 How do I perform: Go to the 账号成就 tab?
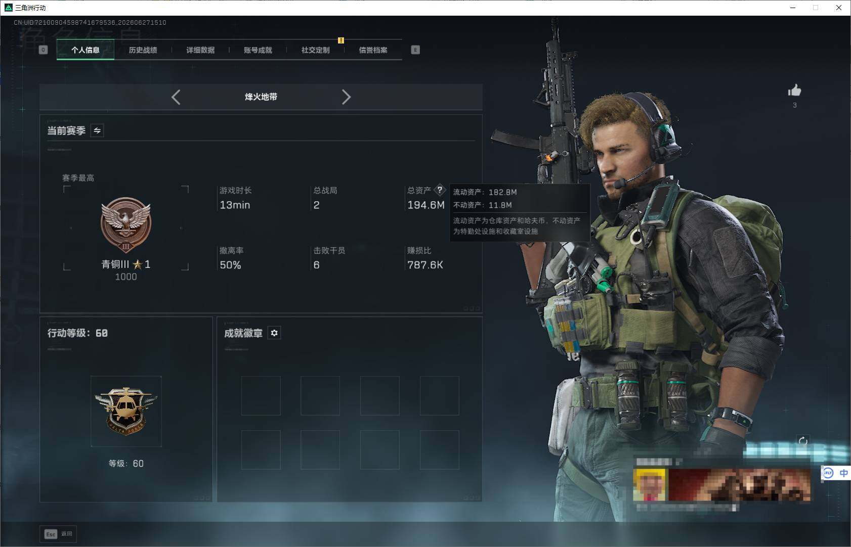click(258, 50)
